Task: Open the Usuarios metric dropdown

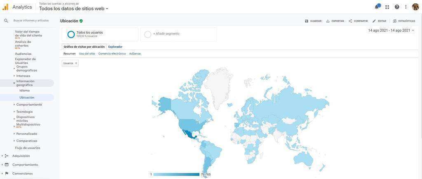Action: pyautogui.click(x=70, y=63)
